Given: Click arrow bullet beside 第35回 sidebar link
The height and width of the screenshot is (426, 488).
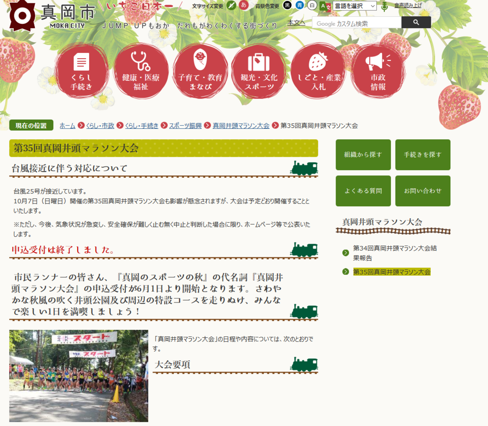Looking at the screenshot, I should click(x=346, y=272).
